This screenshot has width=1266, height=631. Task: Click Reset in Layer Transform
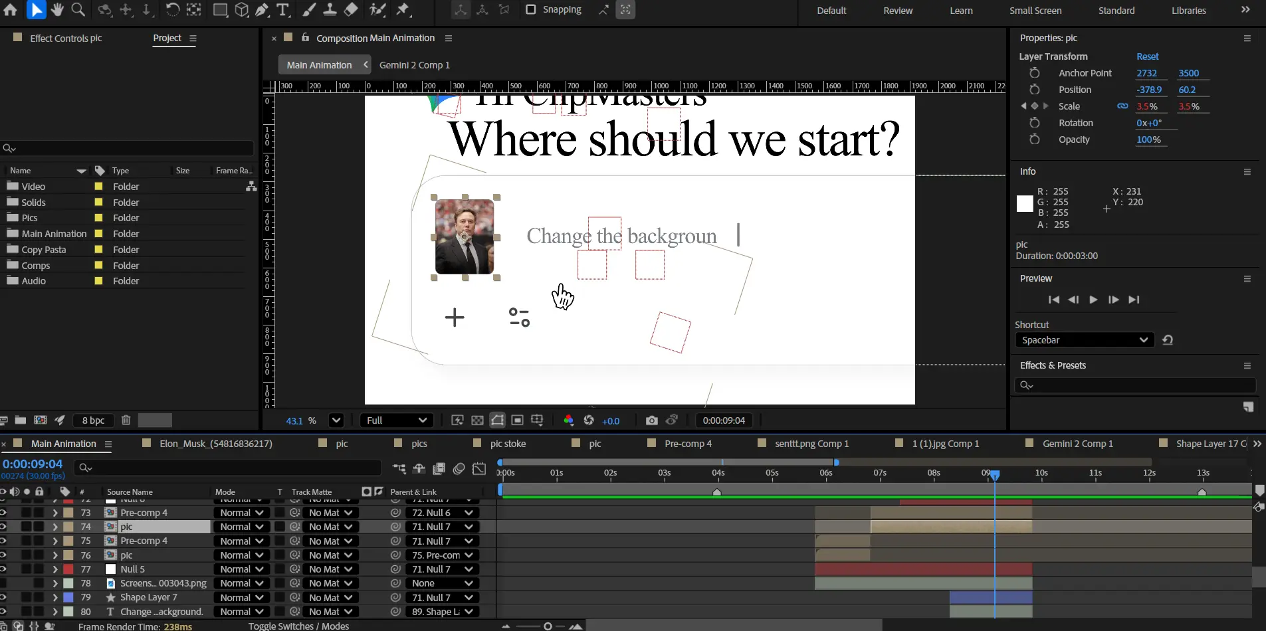coord(1147,56)
